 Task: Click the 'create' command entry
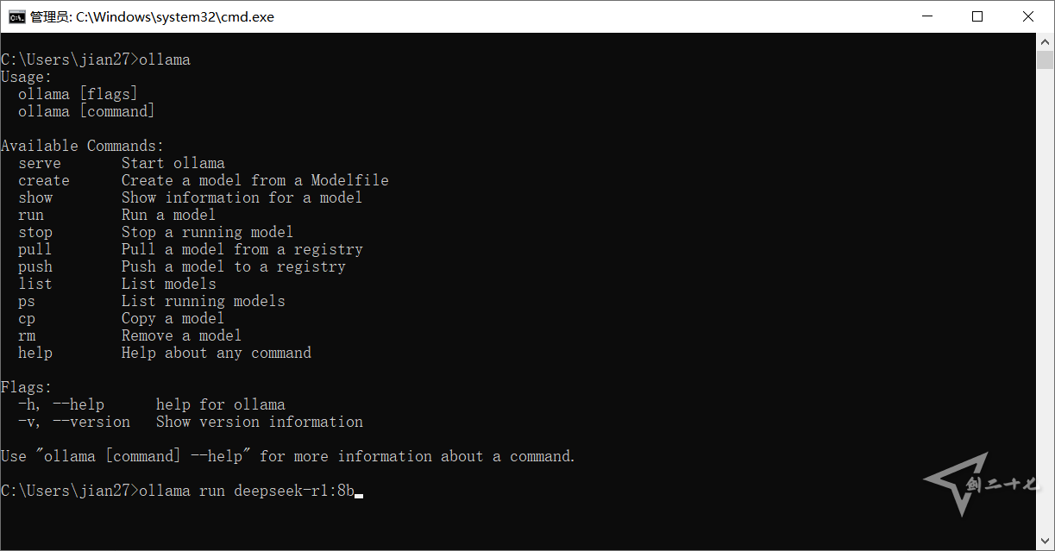[x=44, y=180]
